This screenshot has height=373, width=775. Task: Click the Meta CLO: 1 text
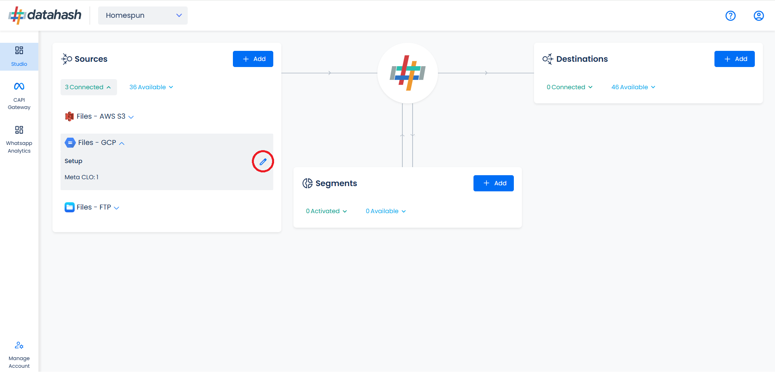[x=82, y=177]
